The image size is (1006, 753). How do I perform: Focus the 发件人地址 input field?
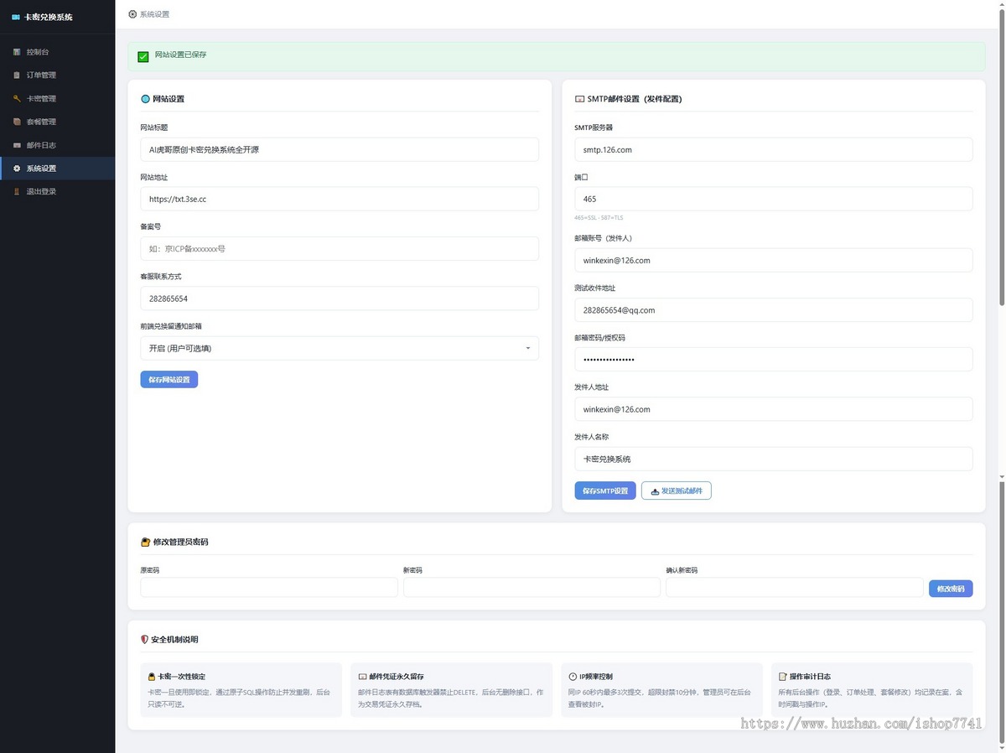tap(774, 409)
